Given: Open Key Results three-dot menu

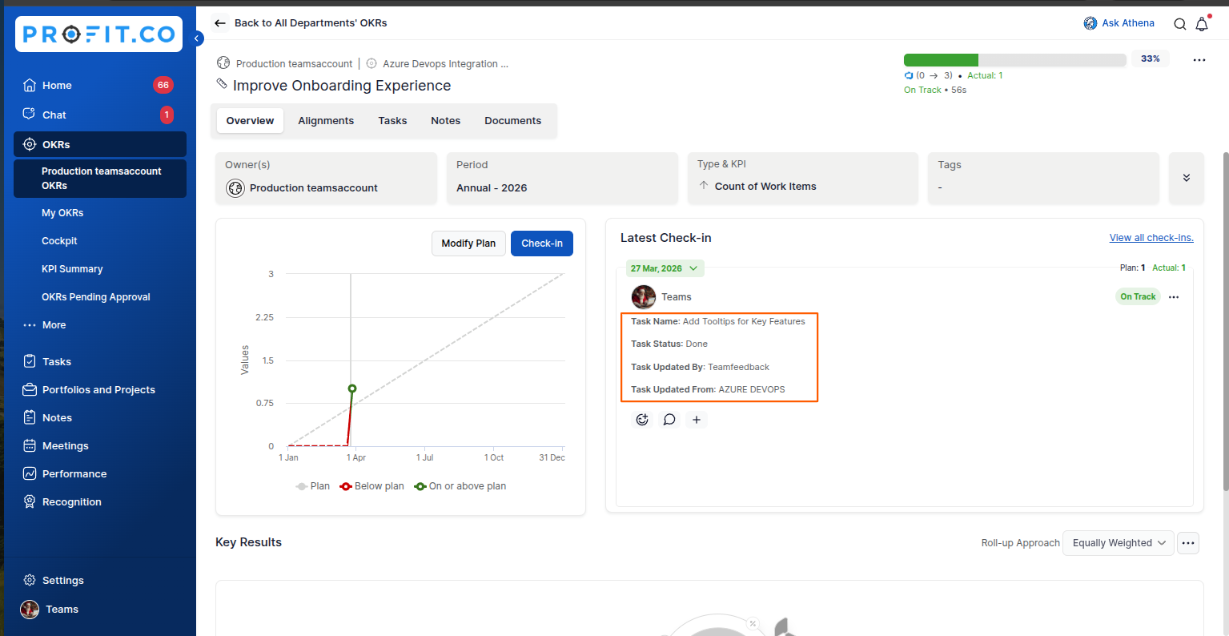Looking at the screenshot, I should click(x=1188, y=543).
